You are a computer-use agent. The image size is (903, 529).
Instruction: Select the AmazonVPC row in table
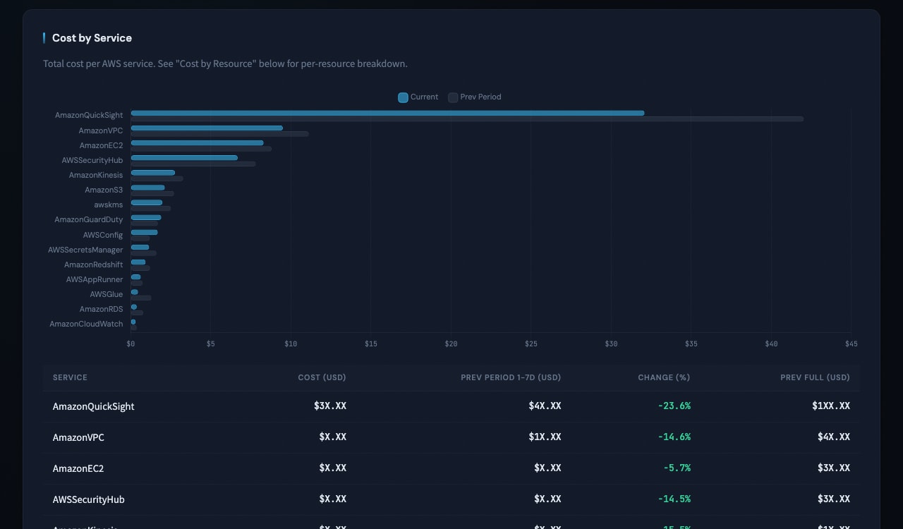click(78, 437)
